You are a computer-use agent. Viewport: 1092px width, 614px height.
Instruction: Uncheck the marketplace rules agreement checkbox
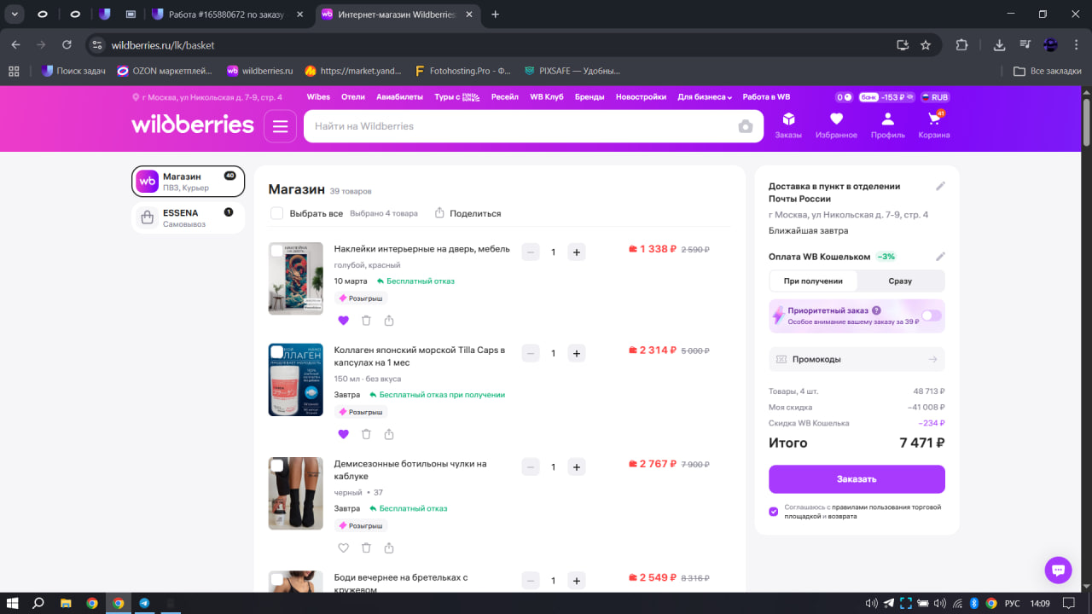(x=774, y=512)
